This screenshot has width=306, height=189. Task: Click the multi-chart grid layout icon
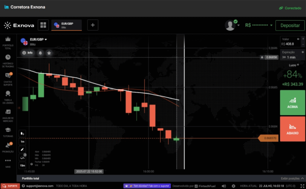click(x=43, y=25)
